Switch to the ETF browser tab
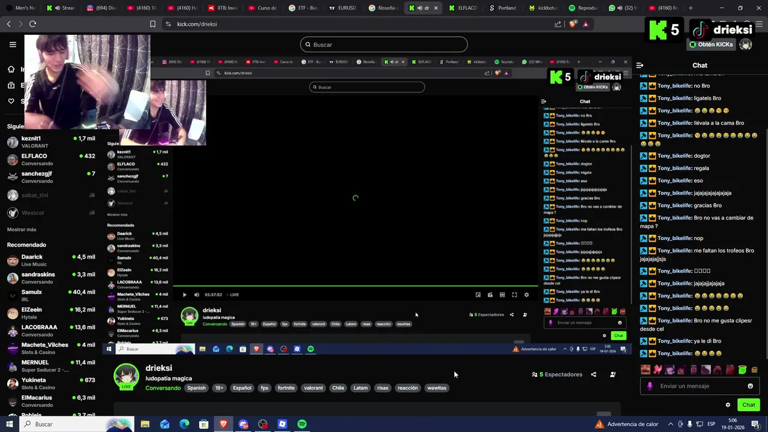This screenshot has width=768, height=432. (303, 8)
